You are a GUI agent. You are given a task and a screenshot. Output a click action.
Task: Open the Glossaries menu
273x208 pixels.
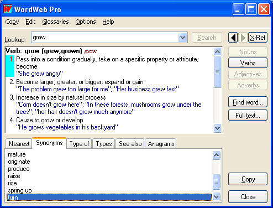pos(55,22)
